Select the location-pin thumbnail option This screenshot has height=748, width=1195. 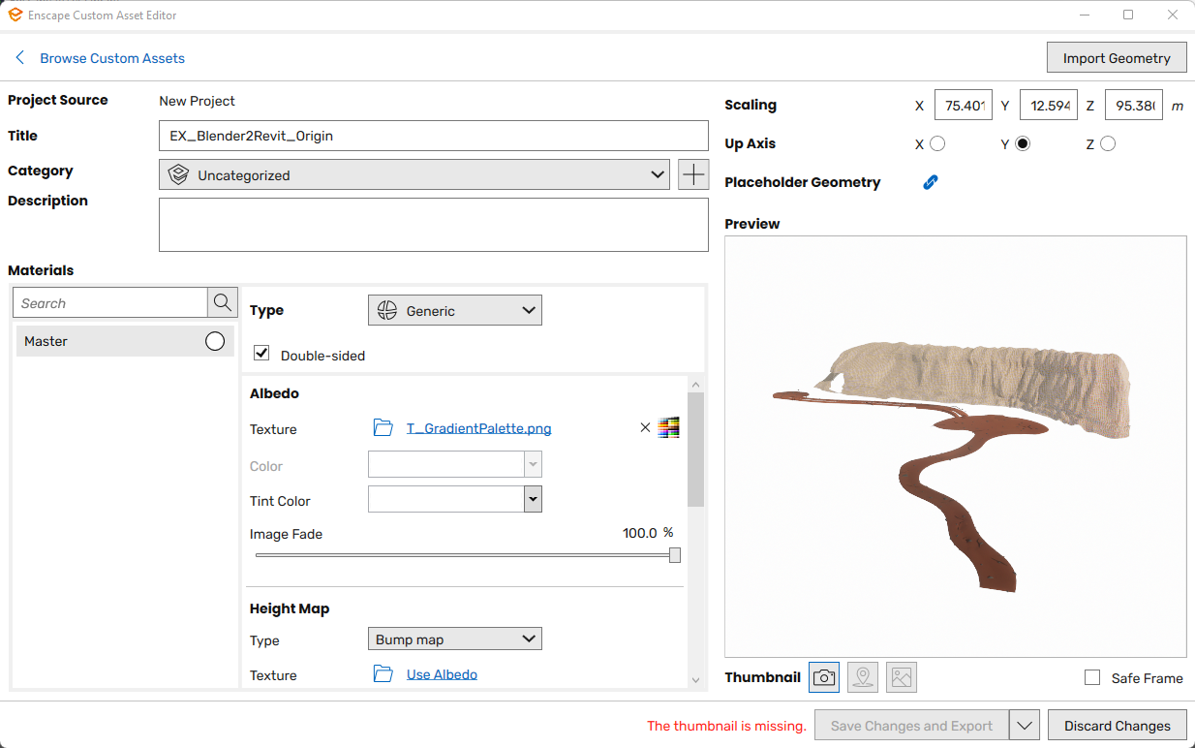pos(863,677)
